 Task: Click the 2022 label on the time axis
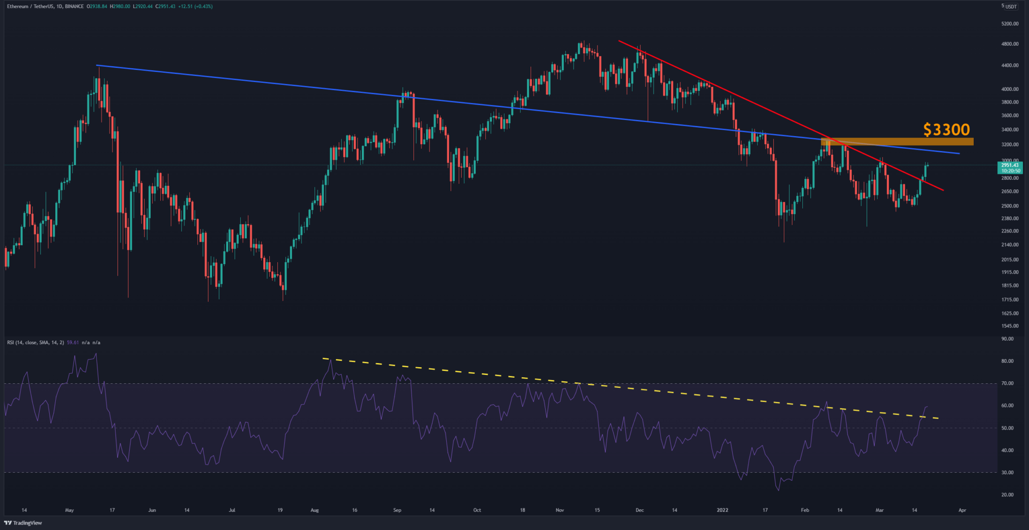click(723, 509)
